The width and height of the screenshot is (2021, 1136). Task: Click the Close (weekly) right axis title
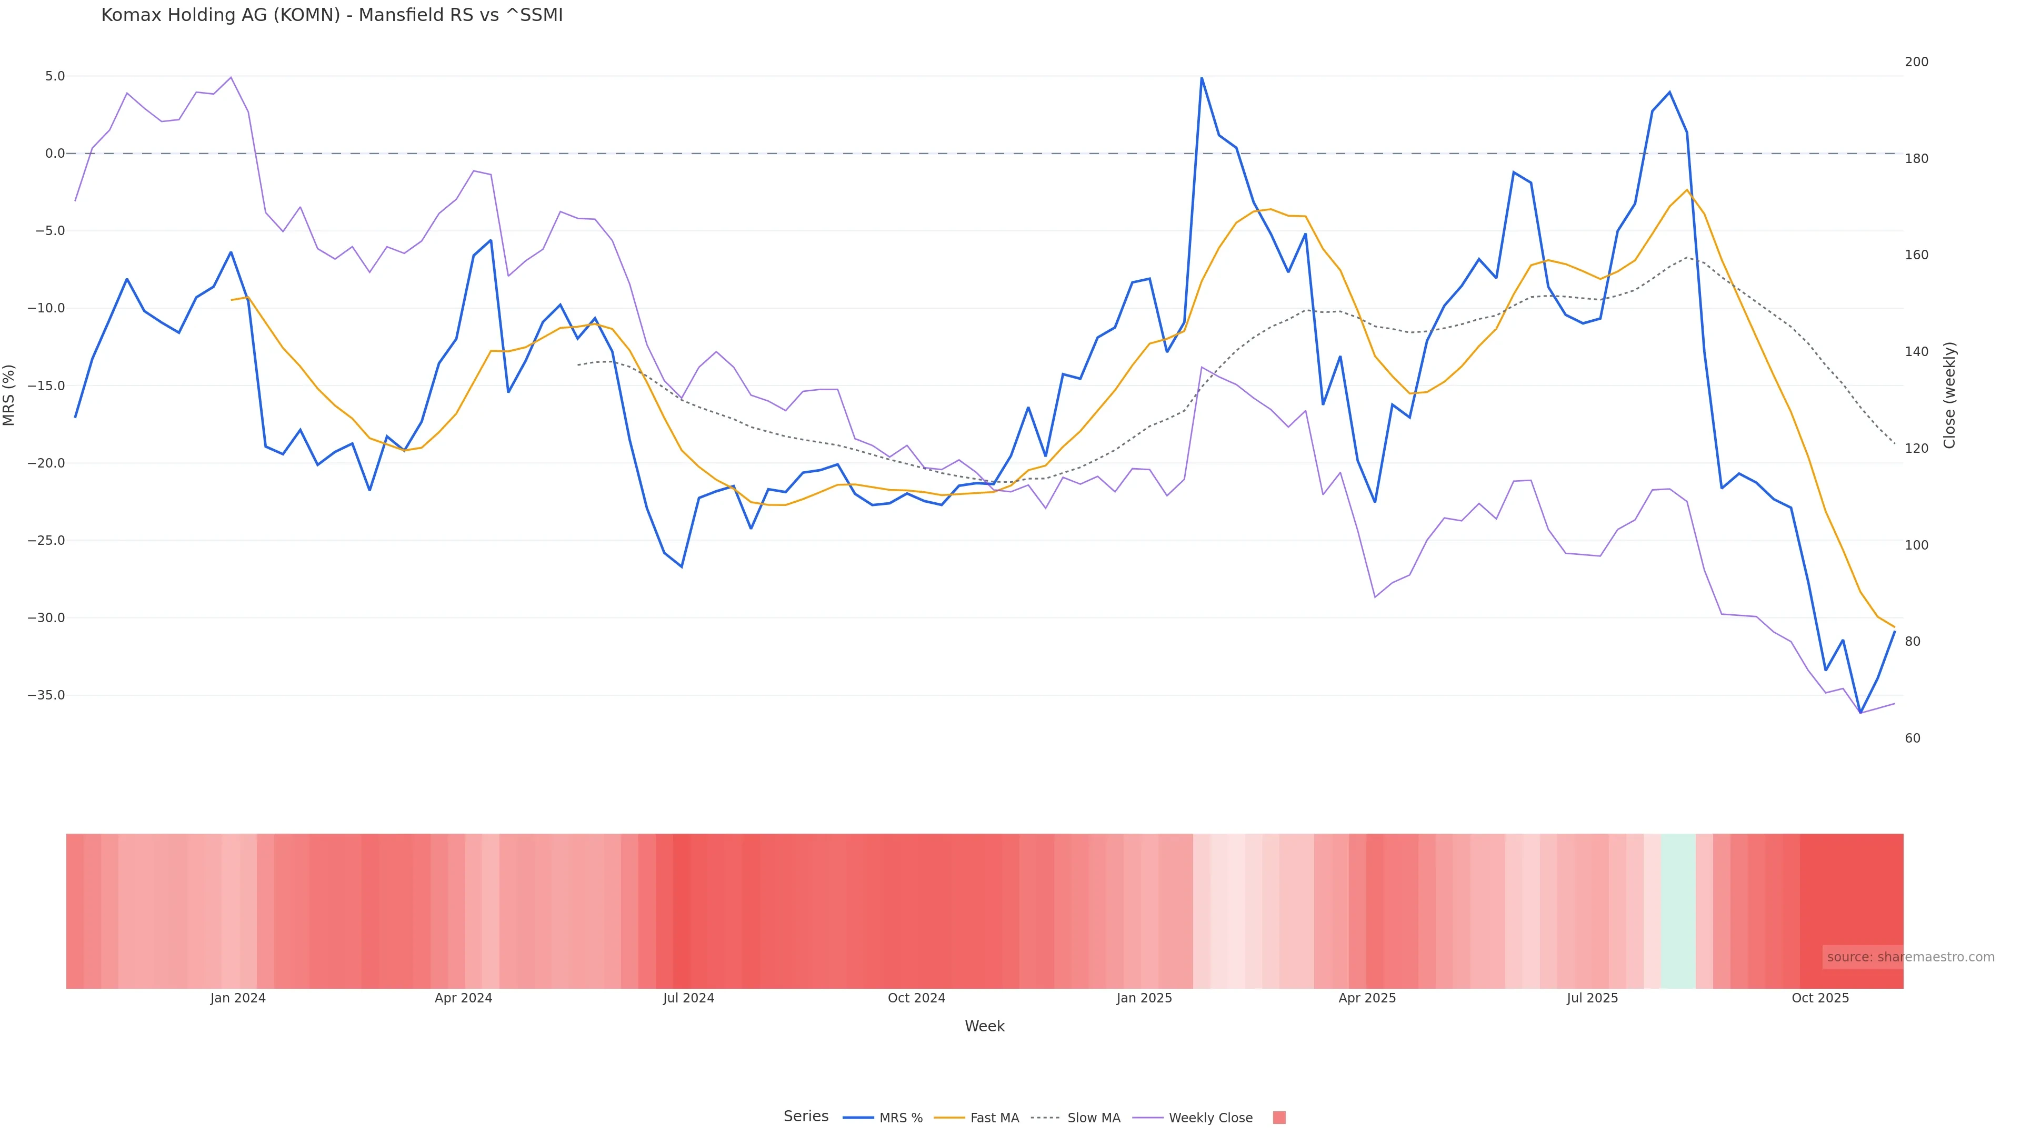point(1949,395)
